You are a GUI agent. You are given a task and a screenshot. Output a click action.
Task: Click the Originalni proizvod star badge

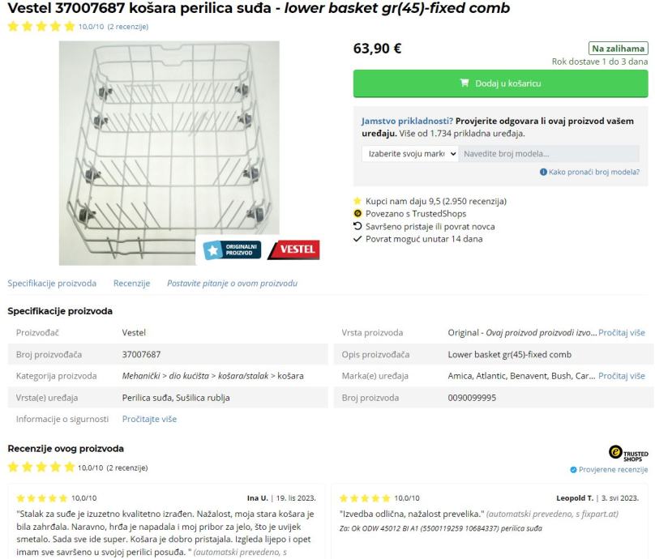[x=232, y=251]
